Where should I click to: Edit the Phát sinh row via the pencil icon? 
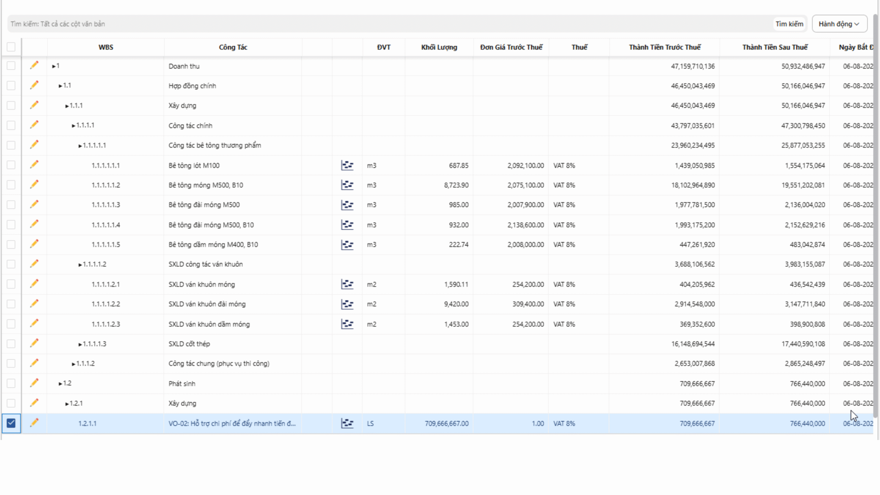[34, 383]
